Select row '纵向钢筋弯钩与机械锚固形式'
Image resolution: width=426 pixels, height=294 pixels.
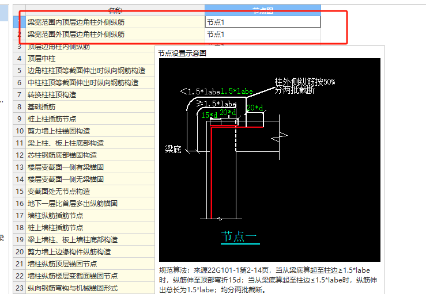tap(90, 288)
